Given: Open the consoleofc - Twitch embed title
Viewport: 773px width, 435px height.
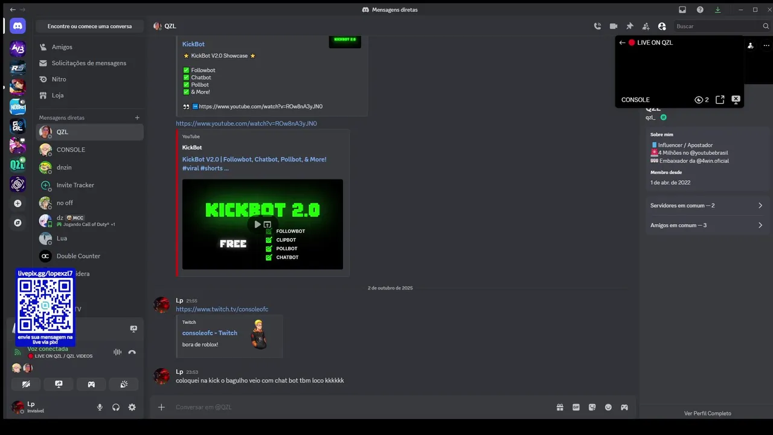Looking at the screenshot, I should pos(210,333).
